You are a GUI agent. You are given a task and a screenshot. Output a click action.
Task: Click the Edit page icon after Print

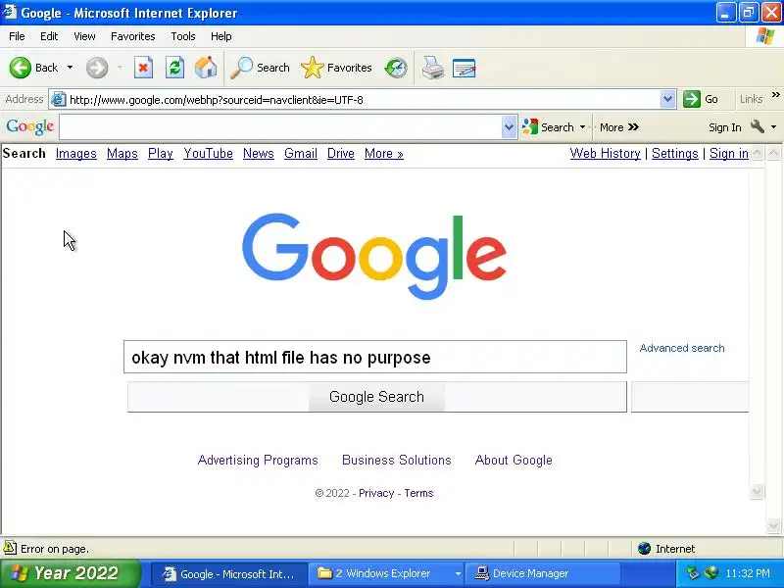(x=464, y=68)
